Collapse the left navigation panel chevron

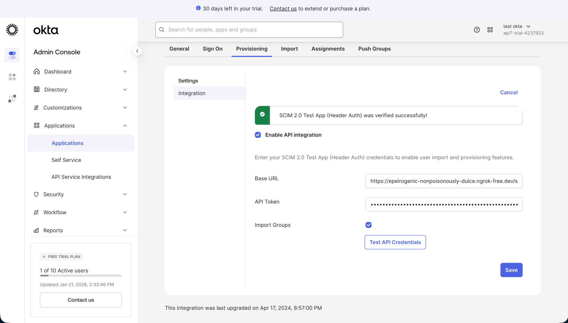[137, 51]
